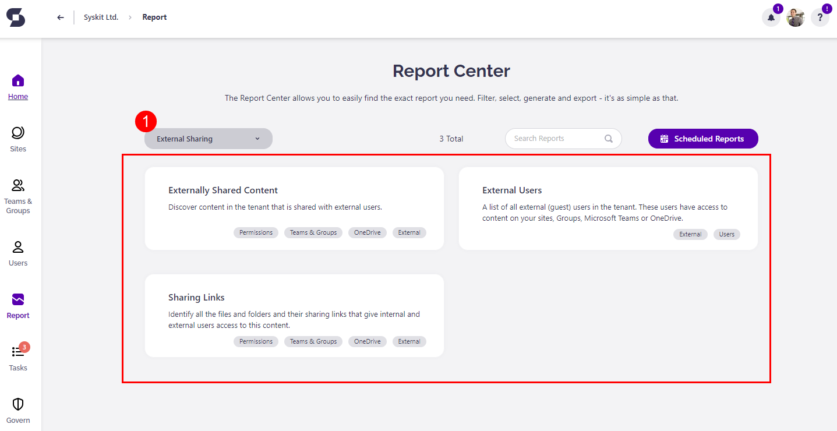This screenshot has width=837, height=431.
Task: Open the External Users report card
Action: point(608,208)
